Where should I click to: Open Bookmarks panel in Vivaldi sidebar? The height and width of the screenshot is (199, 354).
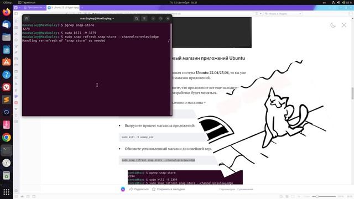point(16,21)
